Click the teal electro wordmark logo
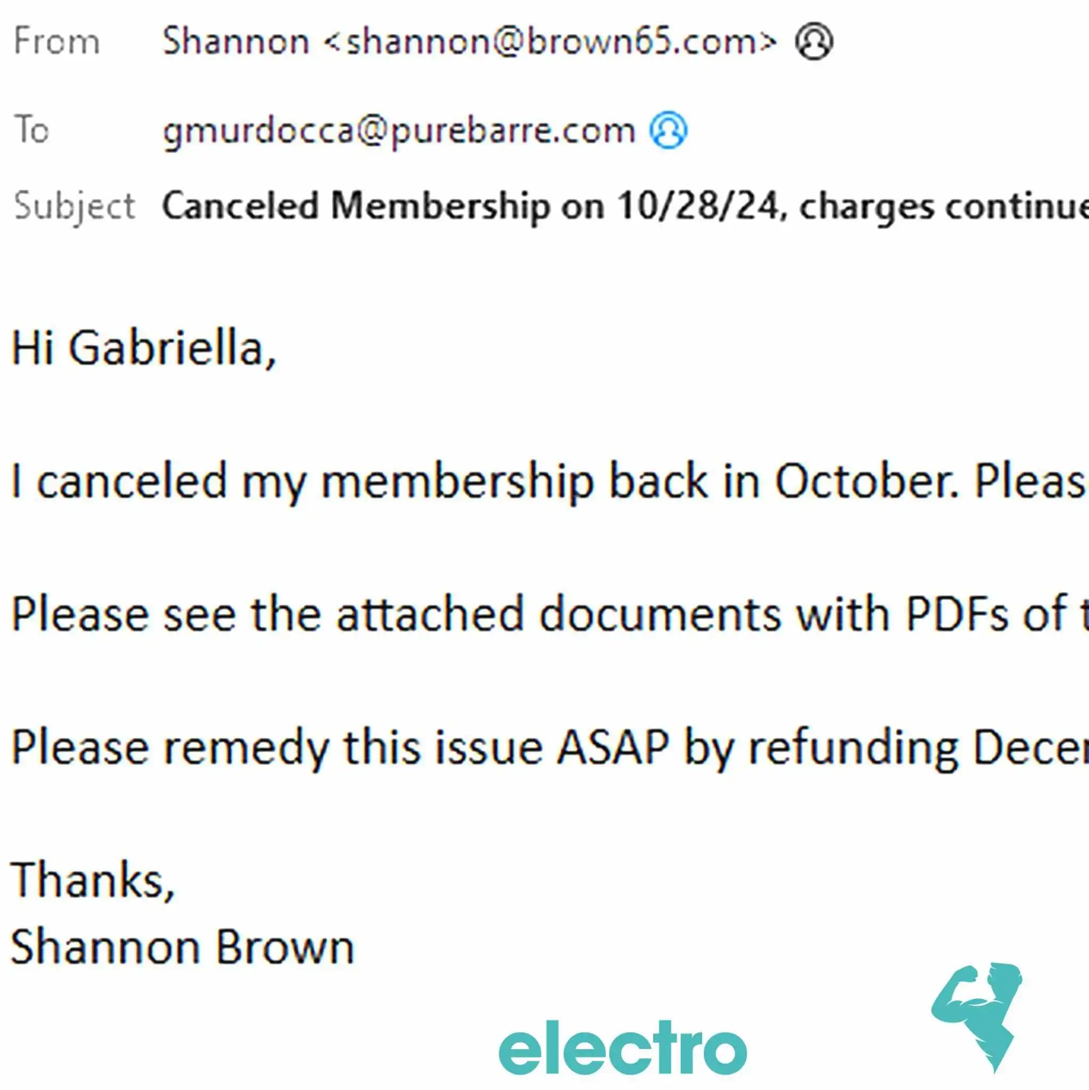The image size is (1089, 1090). 623,1048
